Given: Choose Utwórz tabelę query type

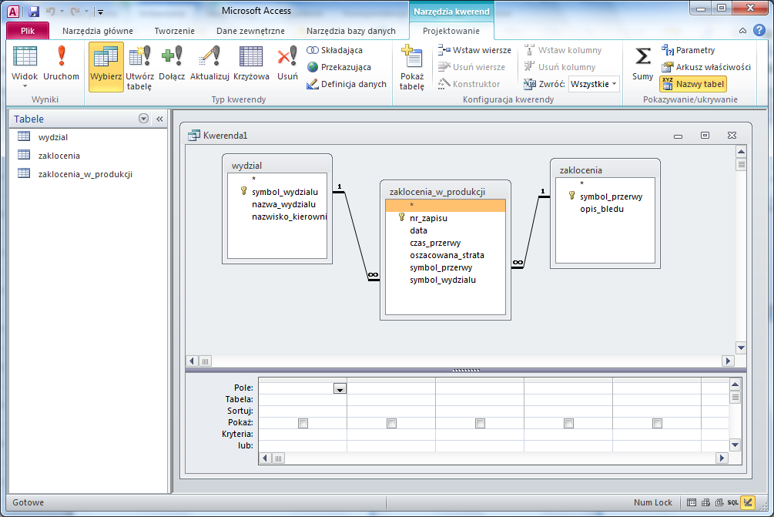Looking at the screenshot, I should 139,67.
